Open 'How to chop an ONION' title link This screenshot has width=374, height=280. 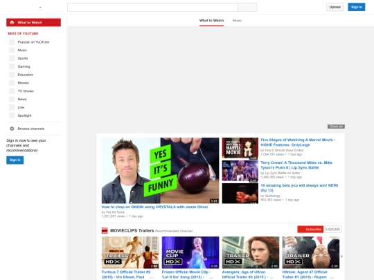click(x=155, y=207)
